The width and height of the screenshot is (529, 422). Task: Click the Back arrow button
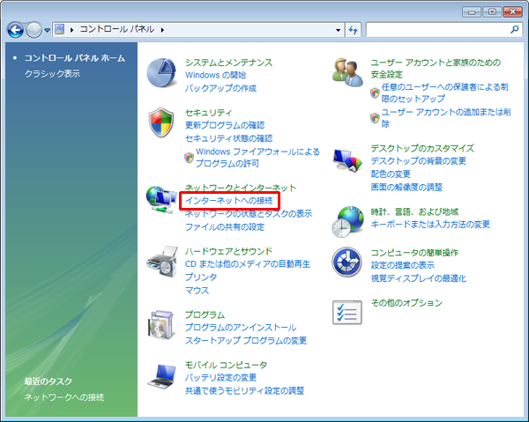[x=16, y=30]
